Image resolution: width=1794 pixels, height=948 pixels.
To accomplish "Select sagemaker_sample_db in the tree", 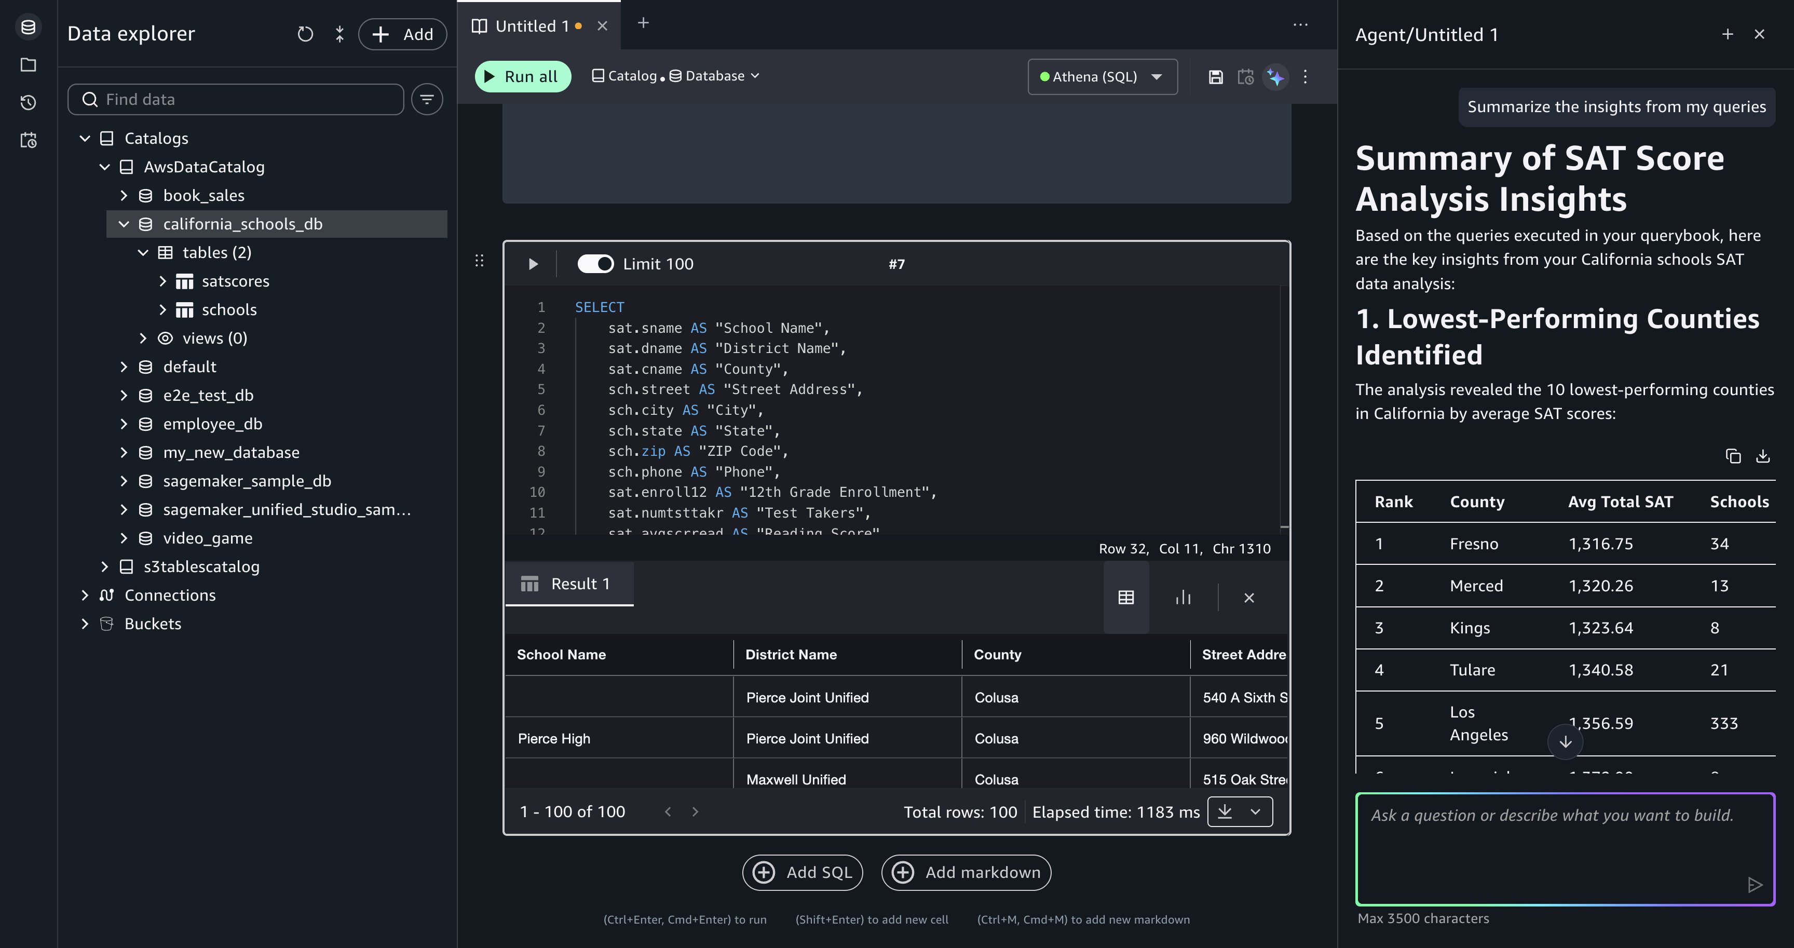I will click(x=247, y=481).
